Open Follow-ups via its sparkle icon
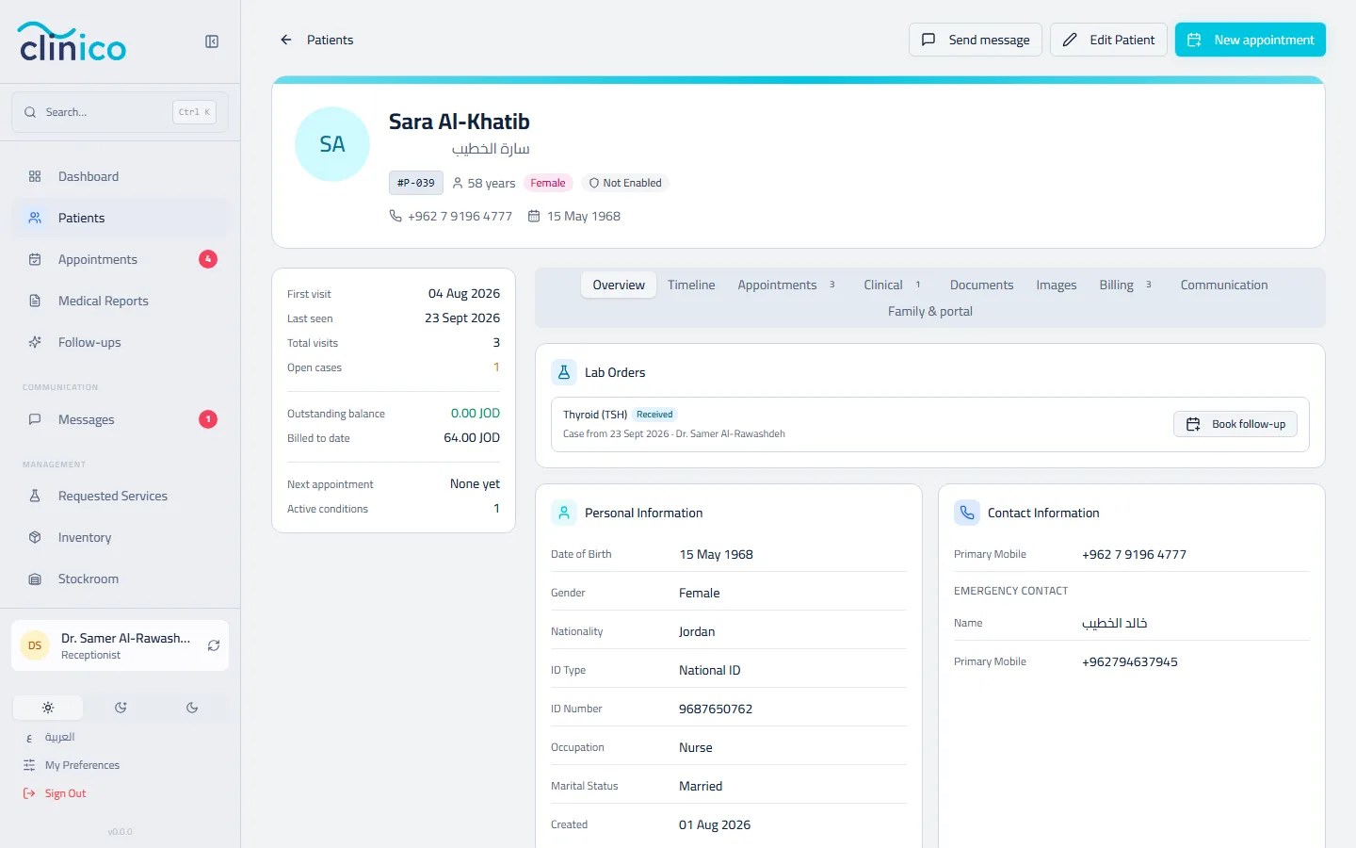Viewport: 1356px width, 848px height. coord(35,342)
